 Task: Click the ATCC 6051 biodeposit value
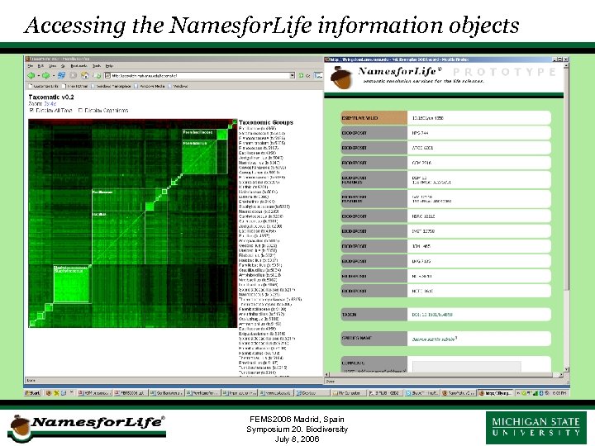tap(422, 148)
